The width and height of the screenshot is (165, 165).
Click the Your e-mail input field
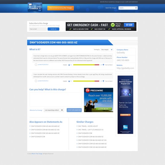(38, 29)
